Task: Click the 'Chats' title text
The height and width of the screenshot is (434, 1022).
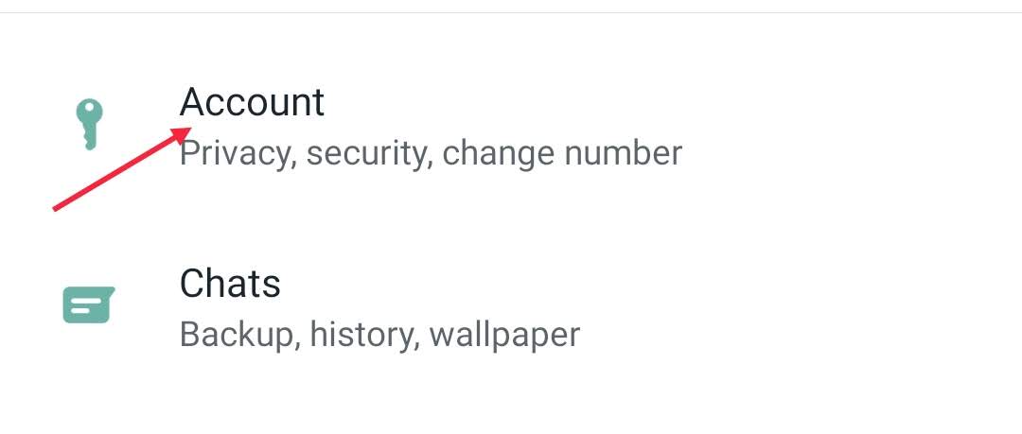Action: coord(230,284)
